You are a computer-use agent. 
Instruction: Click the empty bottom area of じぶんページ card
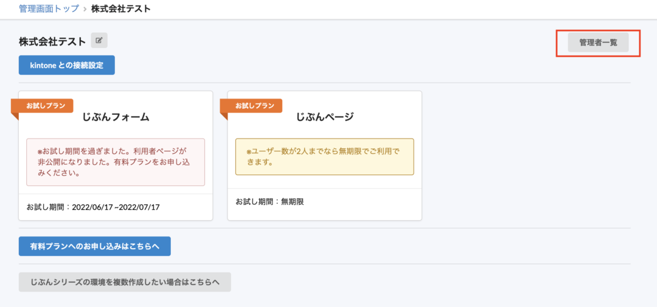tap(324, 213)
